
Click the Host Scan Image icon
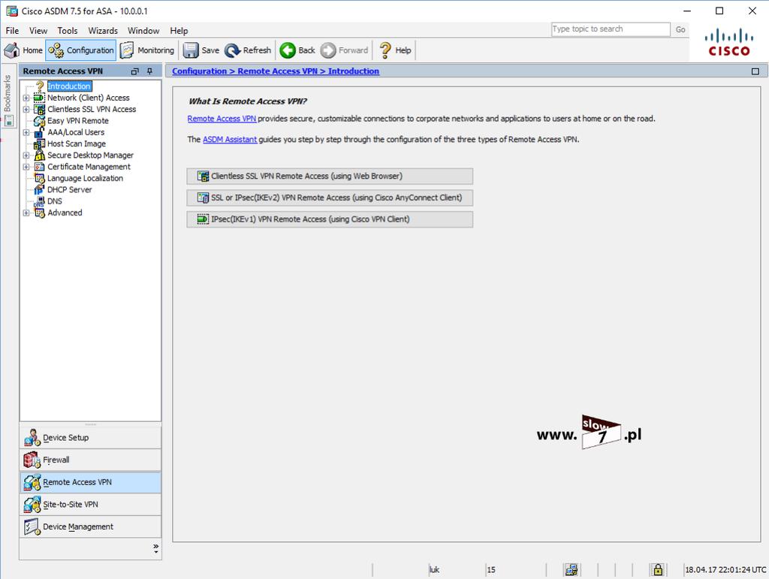pyautogui.click(x=39, y=143)
